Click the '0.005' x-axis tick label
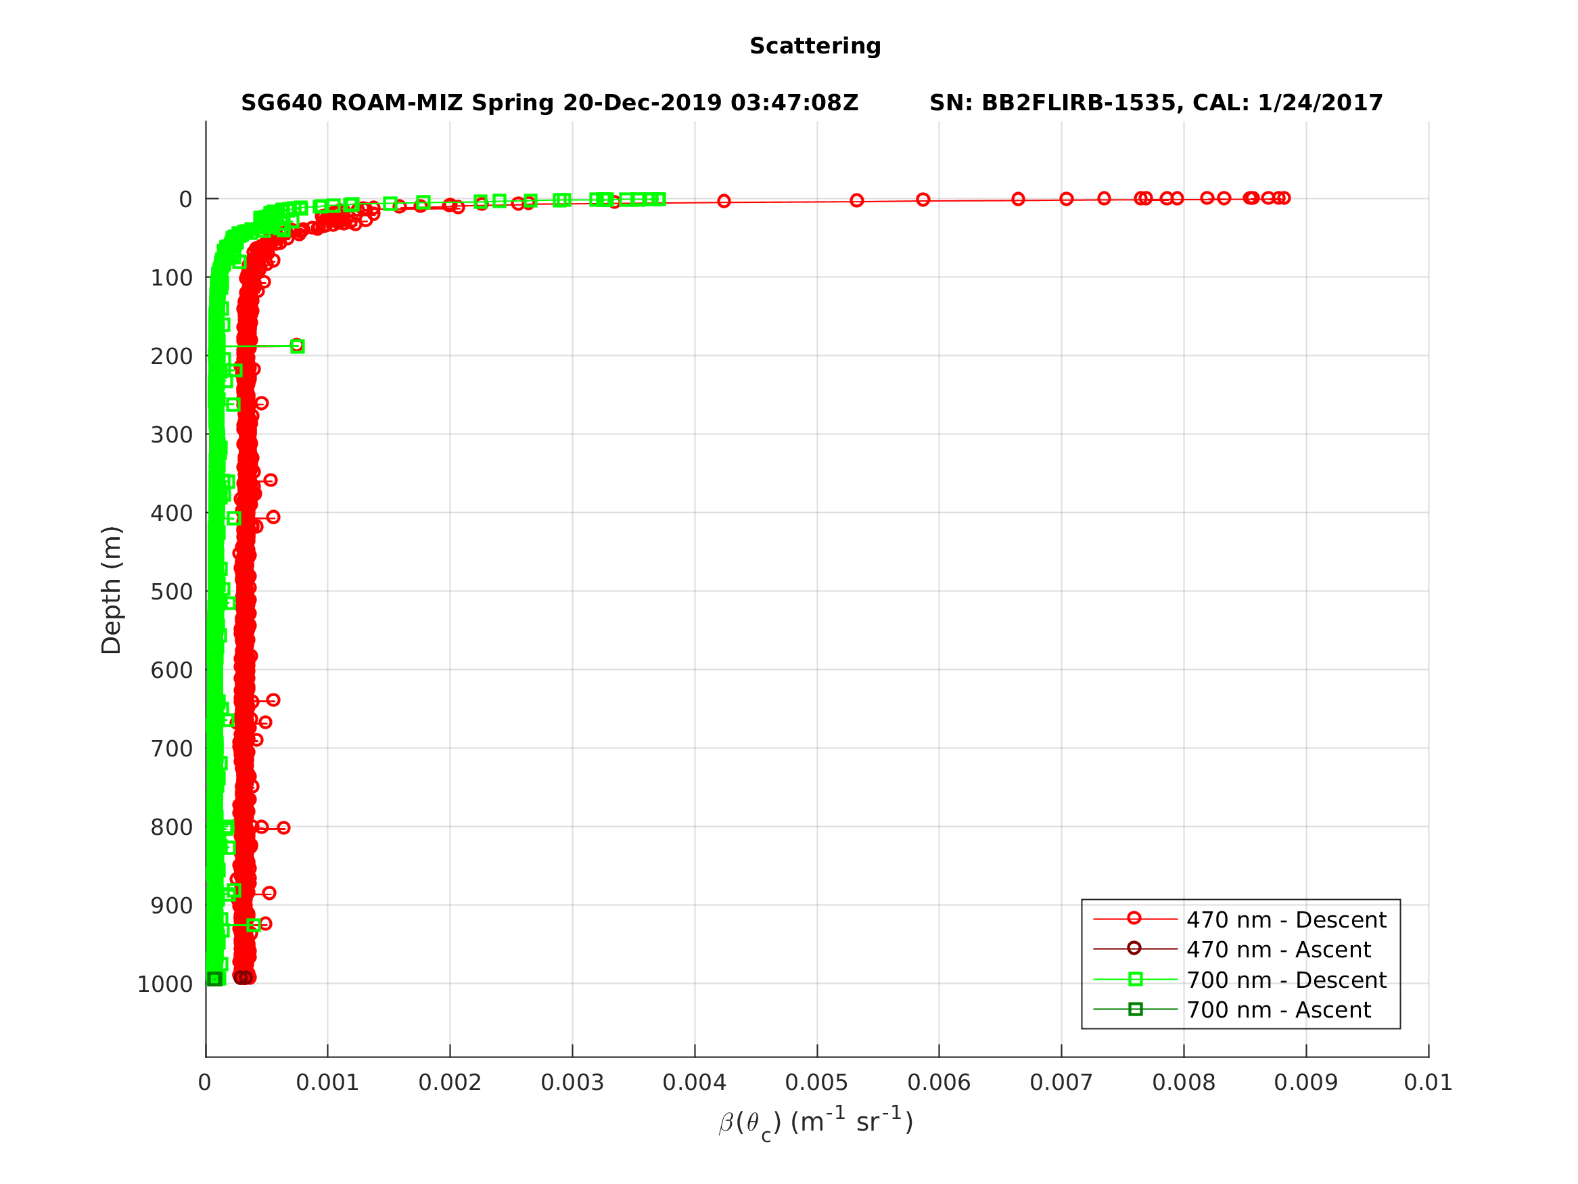 817,1083
